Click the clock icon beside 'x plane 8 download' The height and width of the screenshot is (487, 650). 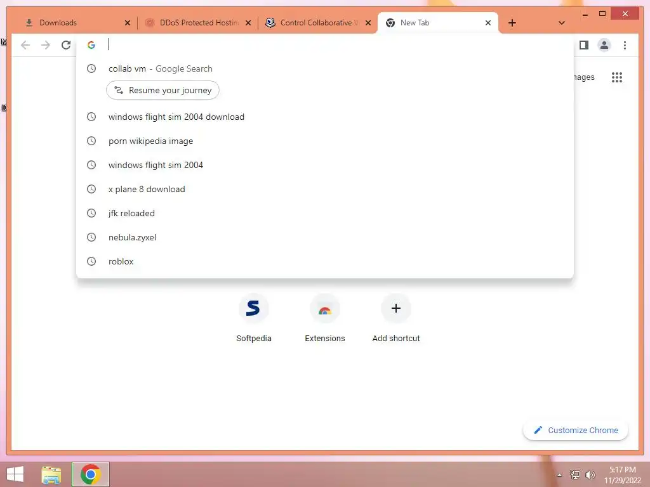coord(91,189)
